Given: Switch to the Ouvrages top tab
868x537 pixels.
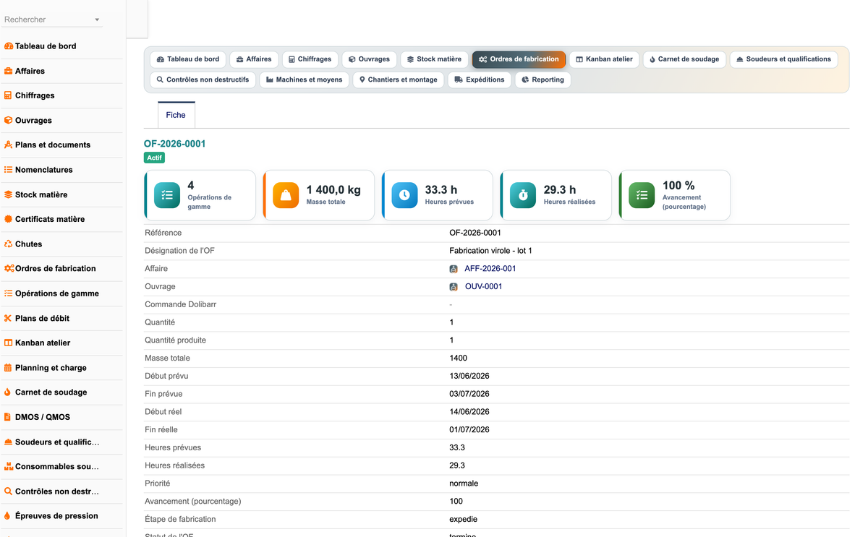Looking at the screenshot, I should click(369, 59).
